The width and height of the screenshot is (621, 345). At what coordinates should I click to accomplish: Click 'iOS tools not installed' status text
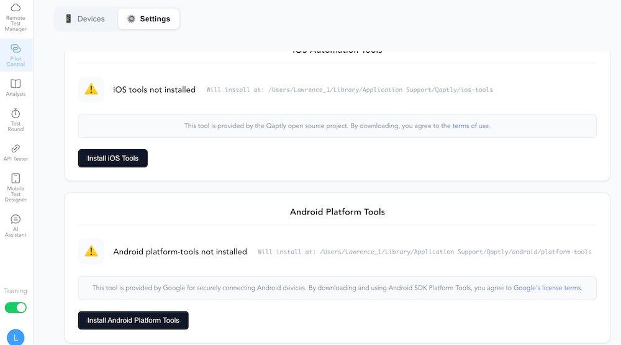(x=155, y=90)
